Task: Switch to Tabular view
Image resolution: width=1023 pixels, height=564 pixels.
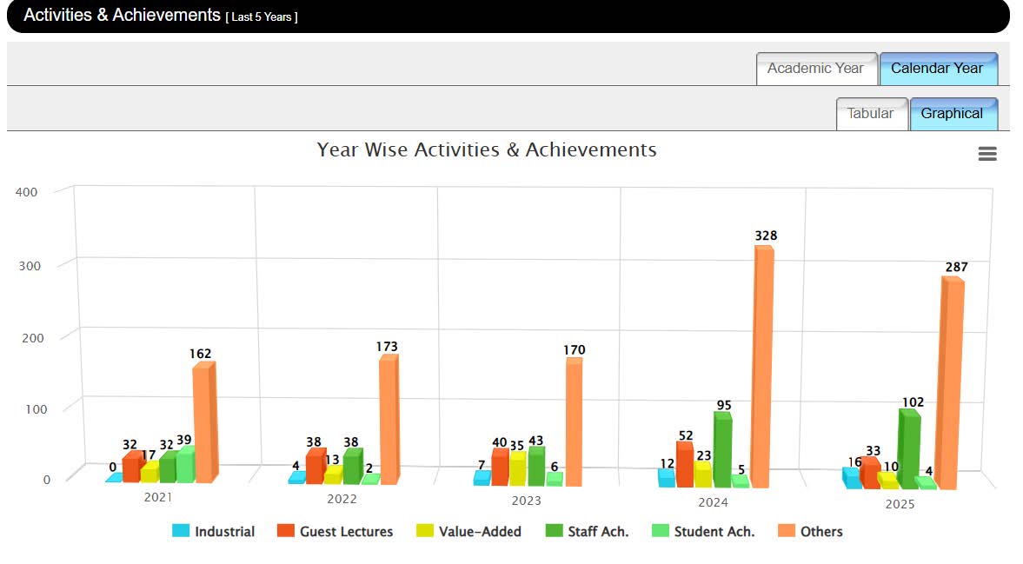Action: click(x=870, y=114)
